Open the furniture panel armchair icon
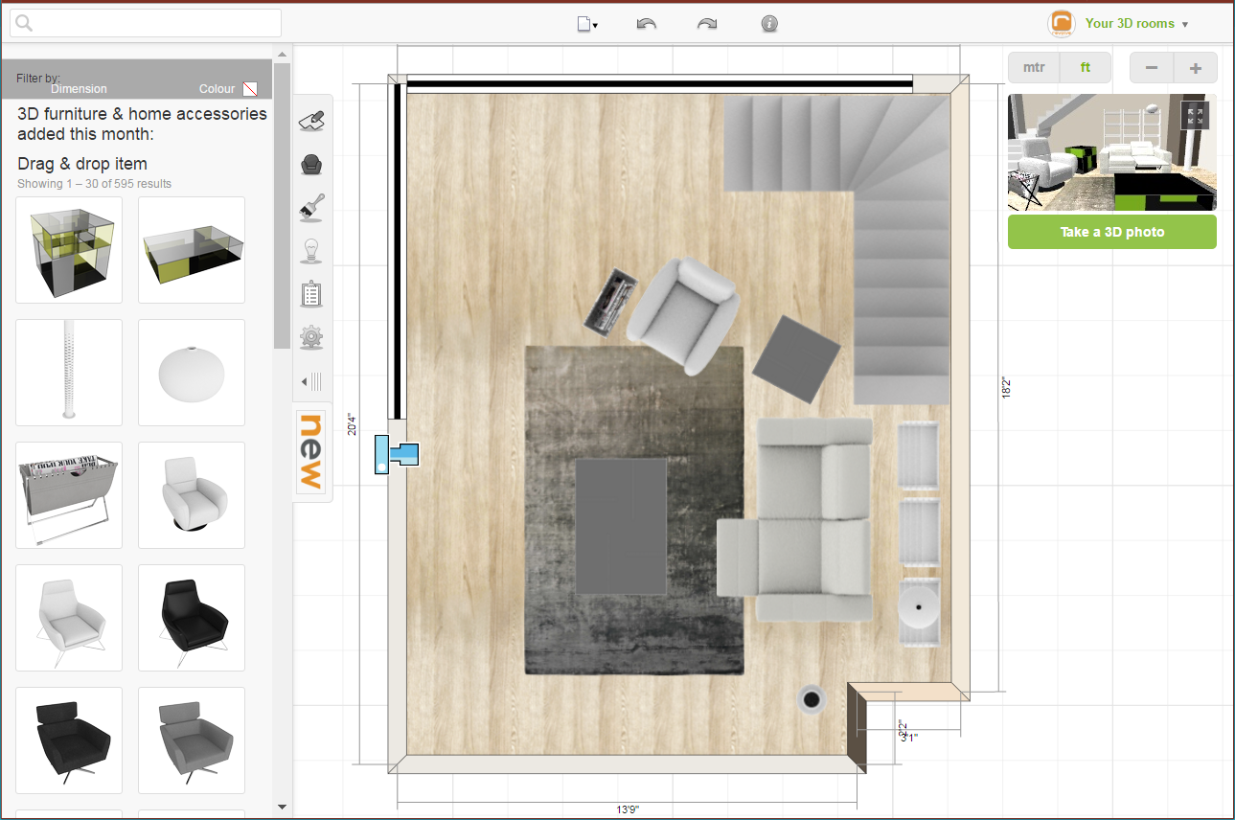This screenshot has width=1235, height=820. (x=311, y=164)
